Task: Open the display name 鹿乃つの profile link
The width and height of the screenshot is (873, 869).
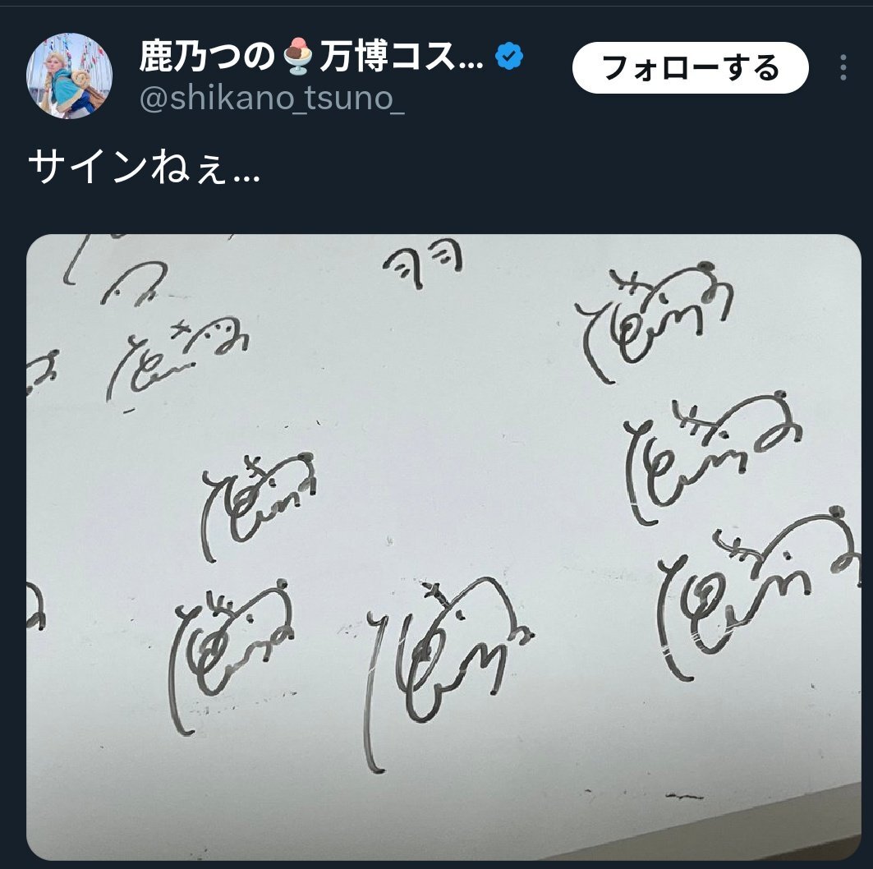Action: point(207,56)
